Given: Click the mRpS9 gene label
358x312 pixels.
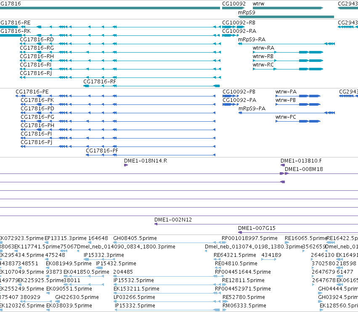Looking at the screenshot, I should pos(247,13).
